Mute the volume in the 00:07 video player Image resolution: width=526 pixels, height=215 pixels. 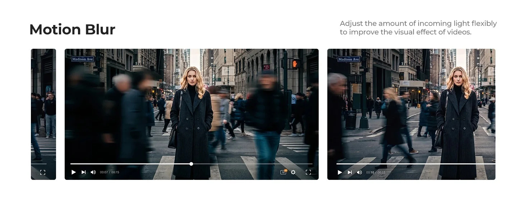point(93,172)
